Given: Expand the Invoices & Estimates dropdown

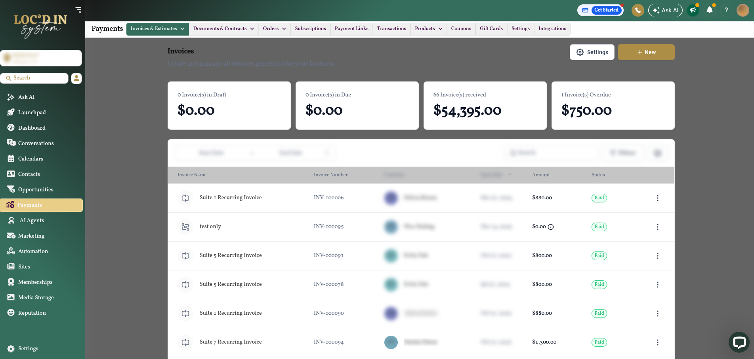Looking at the screenshot, I should pos(158,29).
